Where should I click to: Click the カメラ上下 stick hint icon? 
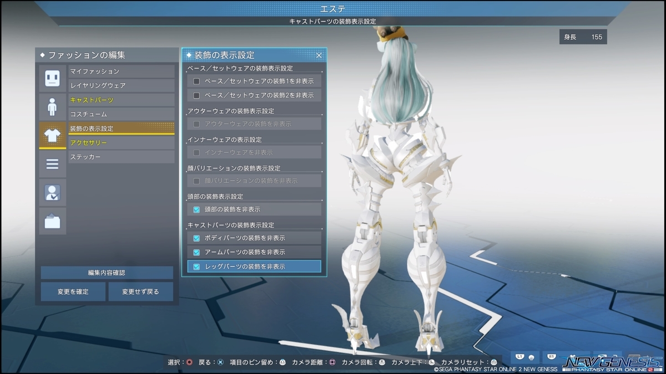tap(431, 362)
